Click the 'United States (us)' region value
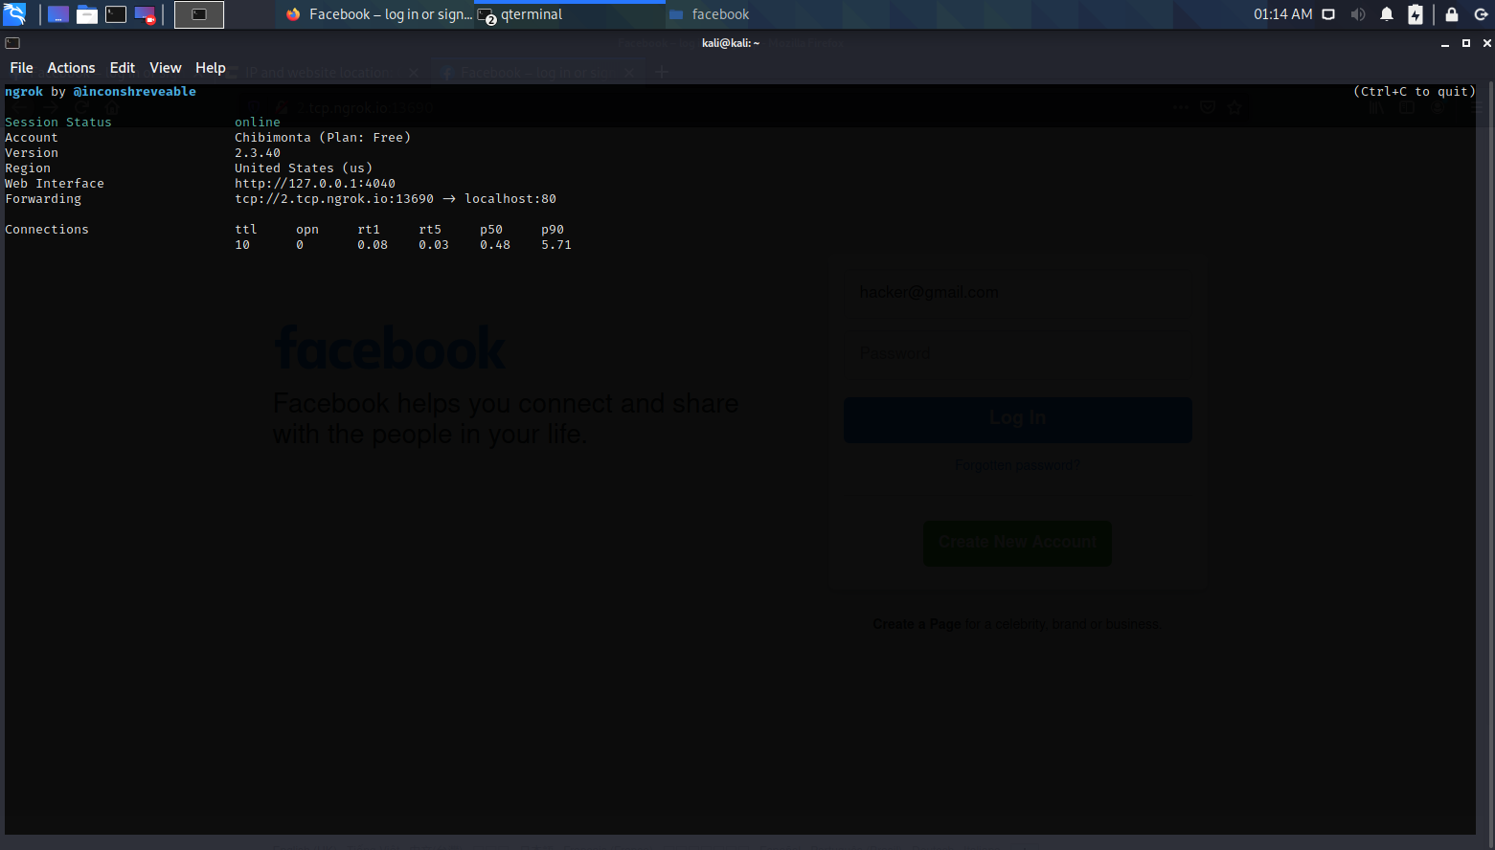This screenshot has width=1495, height=850. tap(304, 168)
